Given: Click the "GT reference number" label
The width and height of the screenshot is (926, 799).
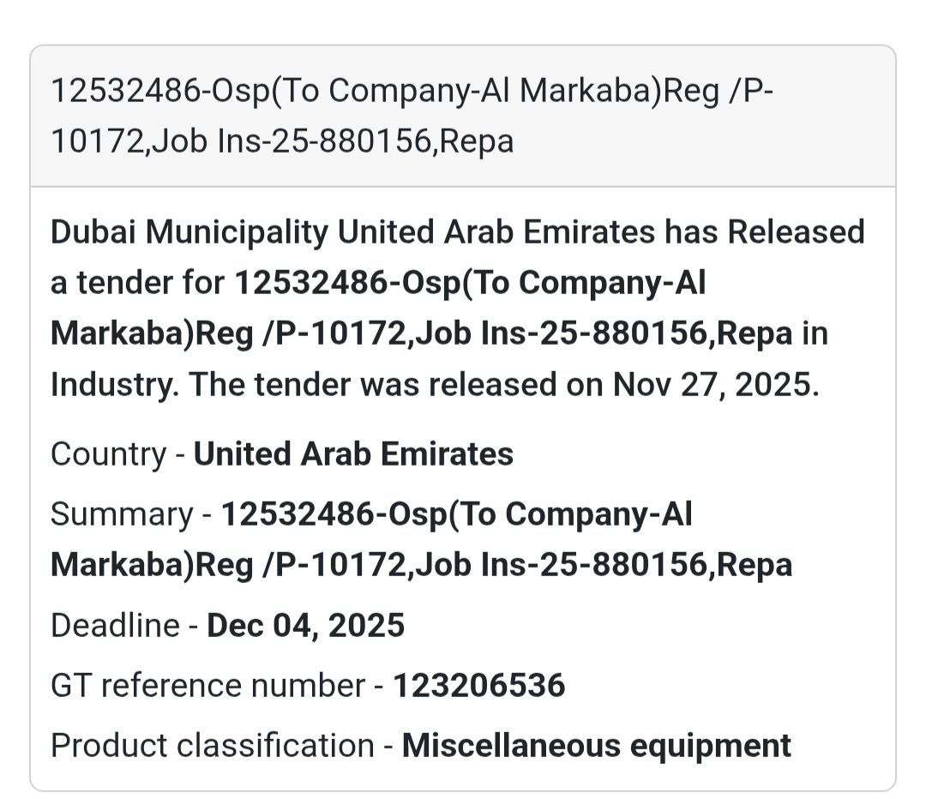Looking at the screenshot, I should [207, 686].
